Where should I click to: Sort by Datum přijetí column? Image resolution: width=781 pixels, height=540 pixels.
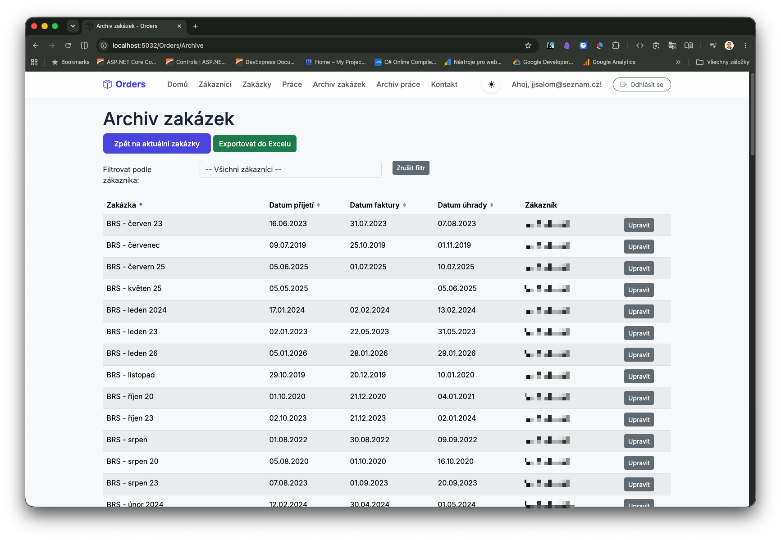tap(295, 205)
